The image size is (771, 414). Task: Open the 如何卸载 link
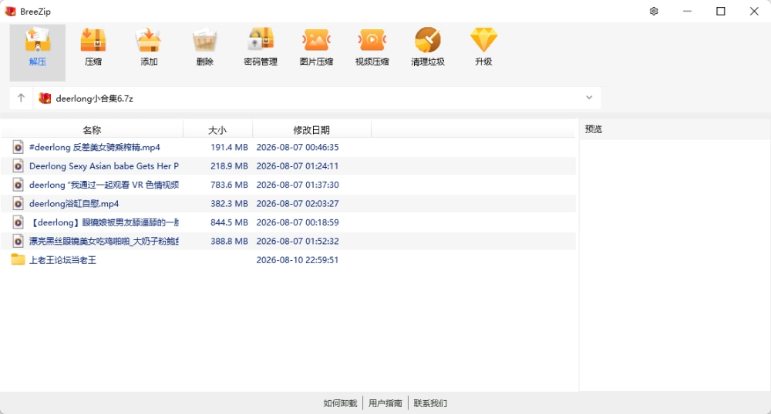(x=340, y=403)
